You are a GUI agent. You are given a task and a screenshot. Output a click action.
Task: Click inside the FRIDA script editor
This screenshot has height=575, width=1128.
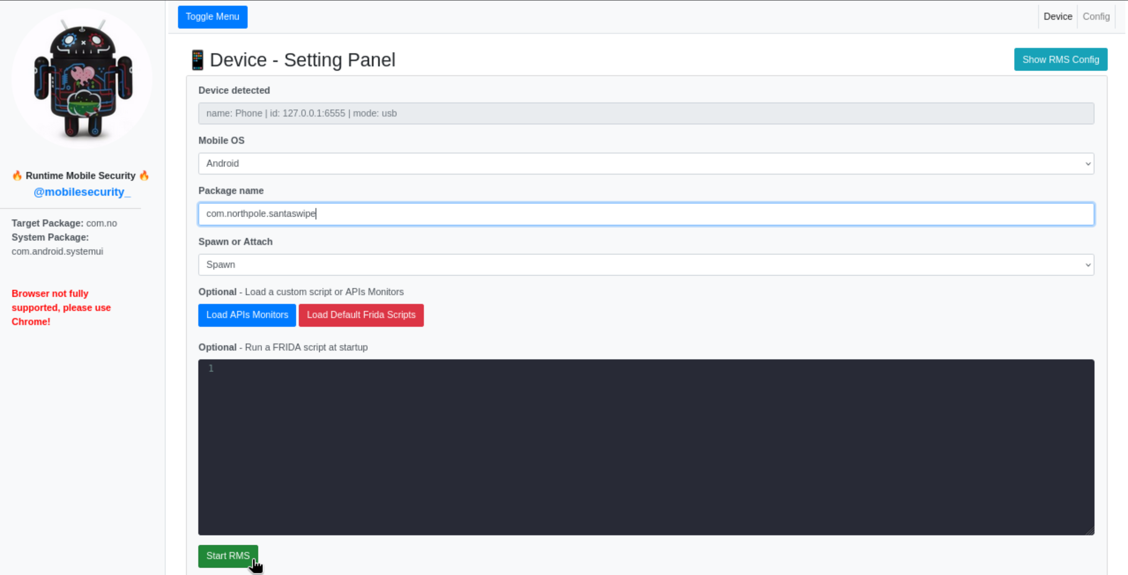pyautogui.click(x=645, y=446)
